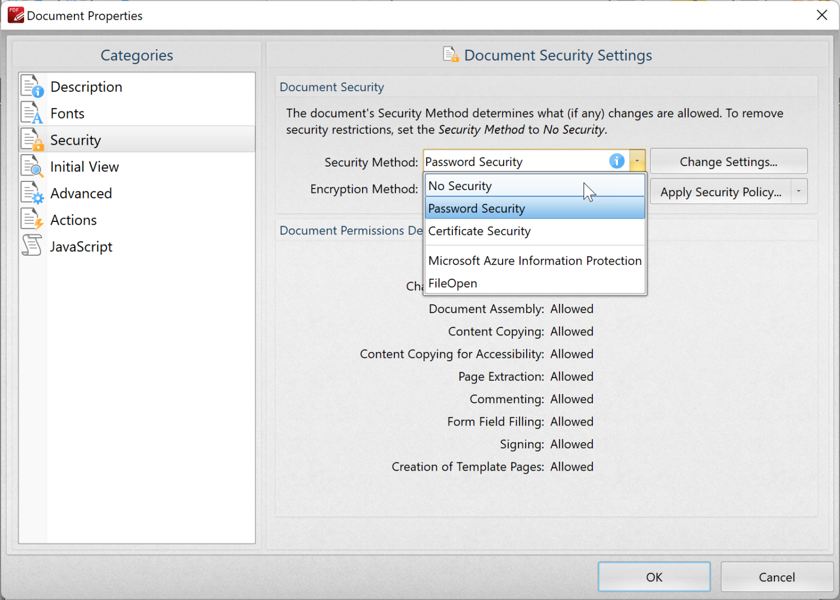Click the Description category icon

tap(32, 85)
